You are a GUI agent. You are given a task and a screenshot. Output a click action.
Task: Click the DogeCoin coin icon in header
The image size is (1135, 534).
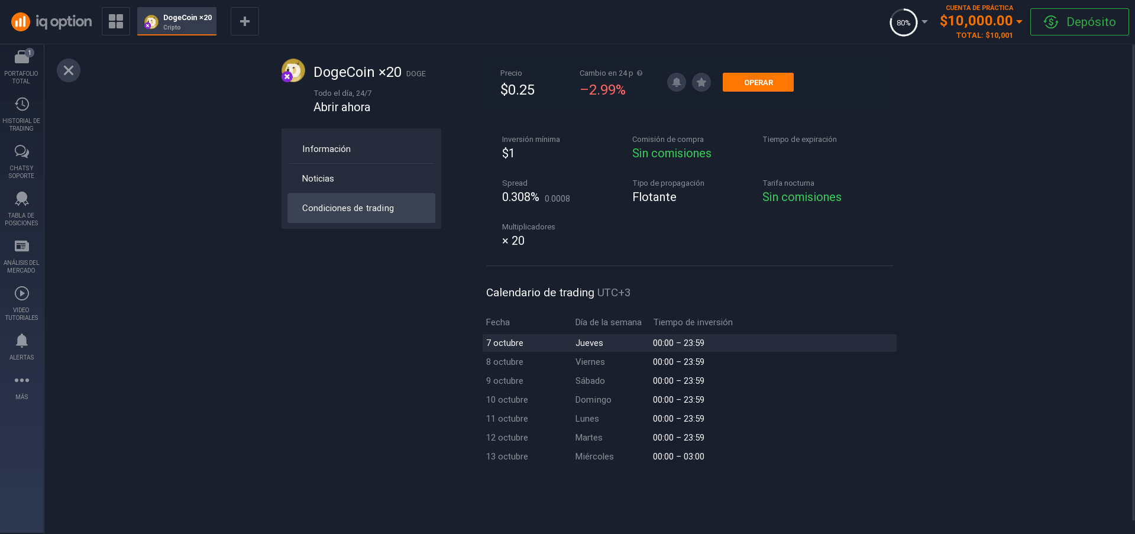(x=293, y=70)
